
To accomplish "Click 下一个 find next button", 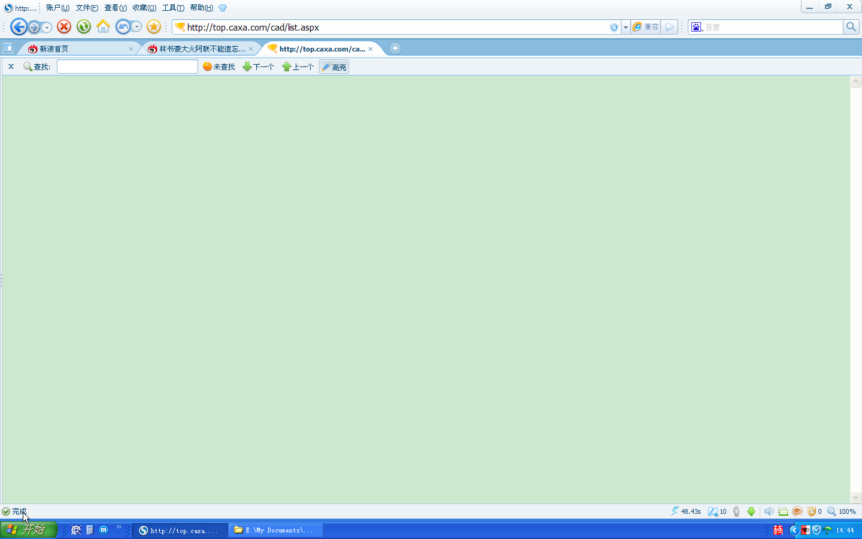I will [x=259, y=67].
